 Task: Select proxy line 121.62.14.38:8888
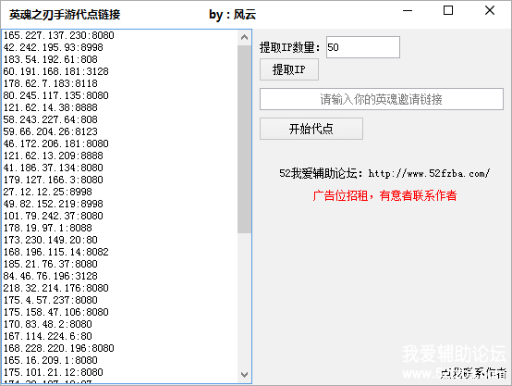(51, 107)
